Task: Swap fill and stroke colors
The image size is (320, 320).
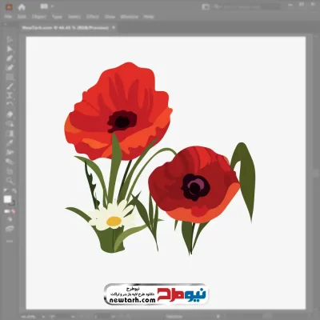Action: (14, 191)
